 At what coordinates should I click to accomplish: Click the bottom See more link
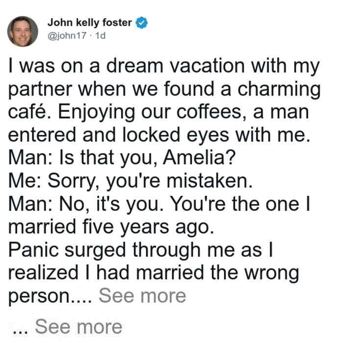pyautogui.click(x=78, y=327)
